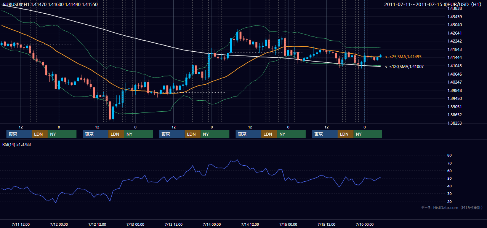Click price axis value 1.43838
The width and height of the screenshot is (487, 228).
click(x=454, y=8)
